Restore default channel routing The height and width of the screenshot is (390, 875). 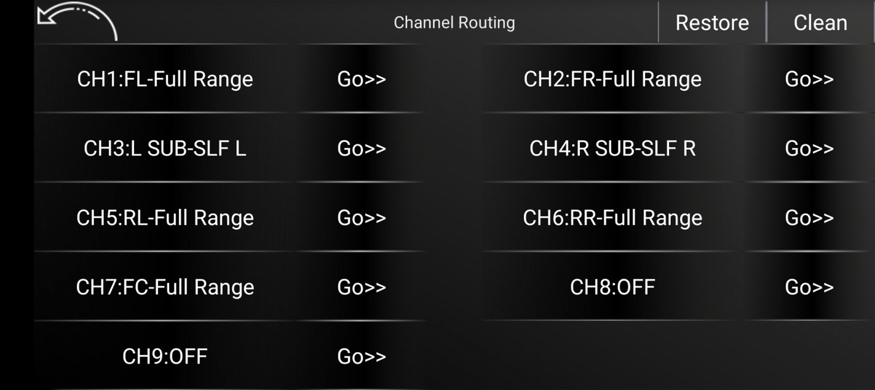[712, 23]
